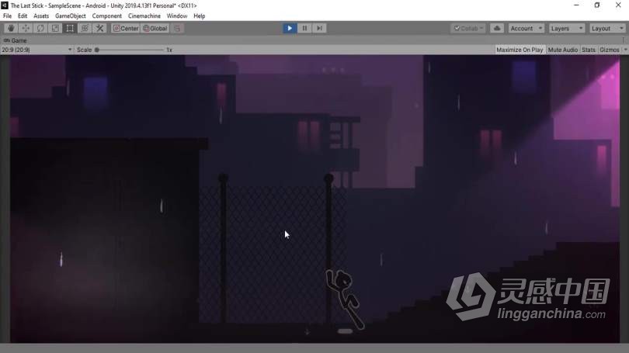Select the Hand tool
The height and width of the screenshot is (353, 629).
pyautogui.click(x=11, y=28)
